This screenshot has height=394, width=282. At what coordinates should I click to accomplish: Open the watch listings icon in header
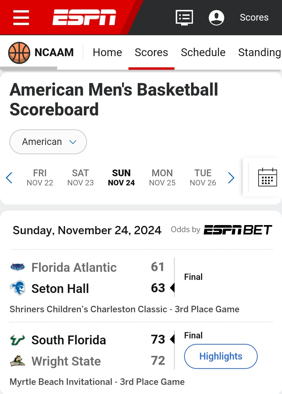[x=184, y=17]
